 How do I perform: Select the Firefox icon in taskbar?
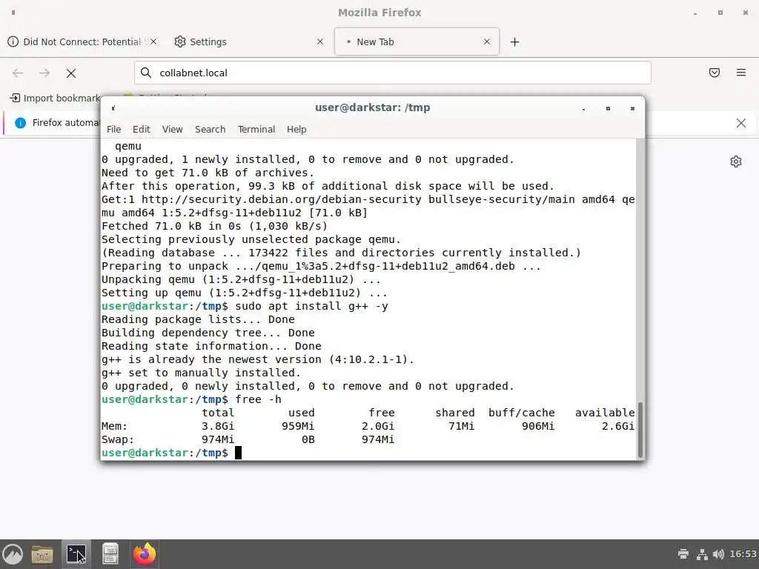[x=145, y=554]
